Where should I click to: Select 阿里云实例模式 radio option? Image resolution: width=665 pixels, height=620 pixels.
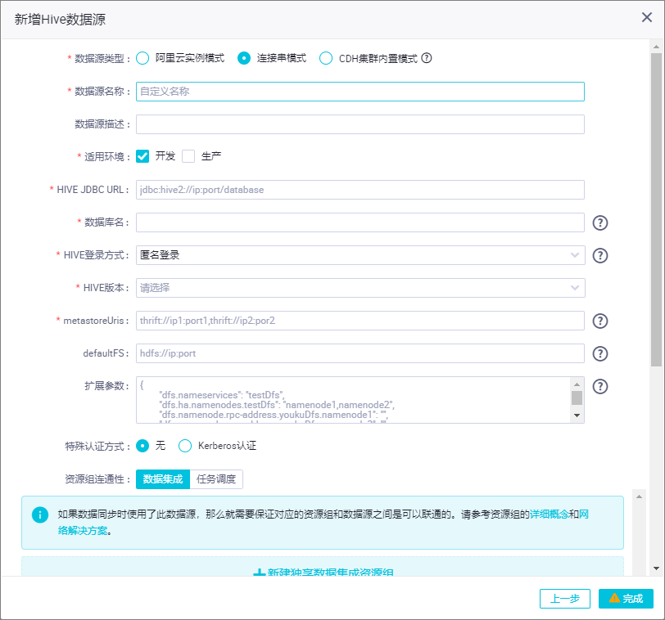coord(142,58)
